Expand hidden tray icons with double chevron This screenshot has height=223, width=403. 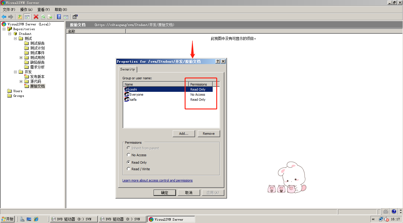[x=373, y=219]
